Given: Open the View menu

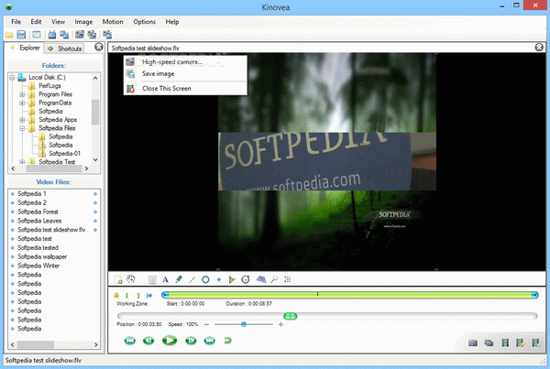Looking at the screenshot, I should pyautogui.click(x=58, y=22).
